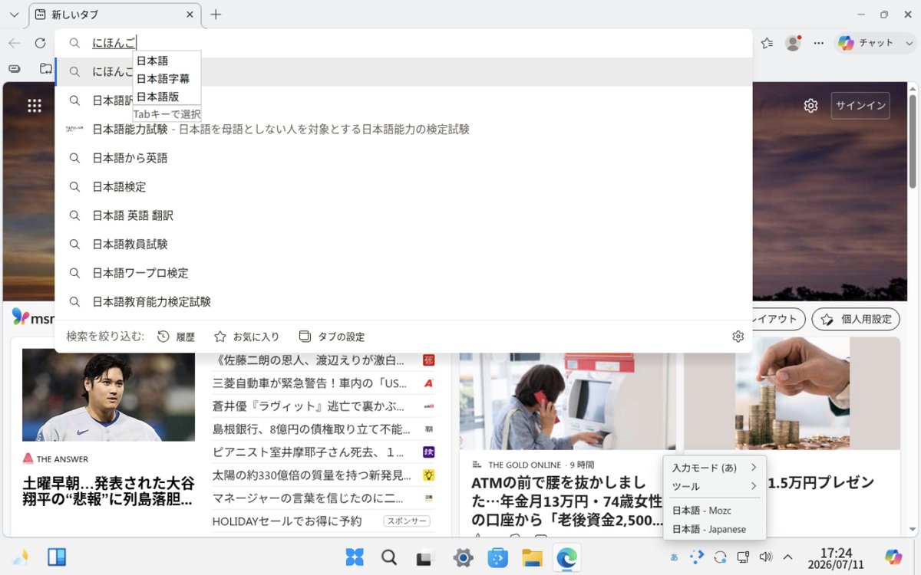Select 日本語 - Mozc input method

[714, 511]
